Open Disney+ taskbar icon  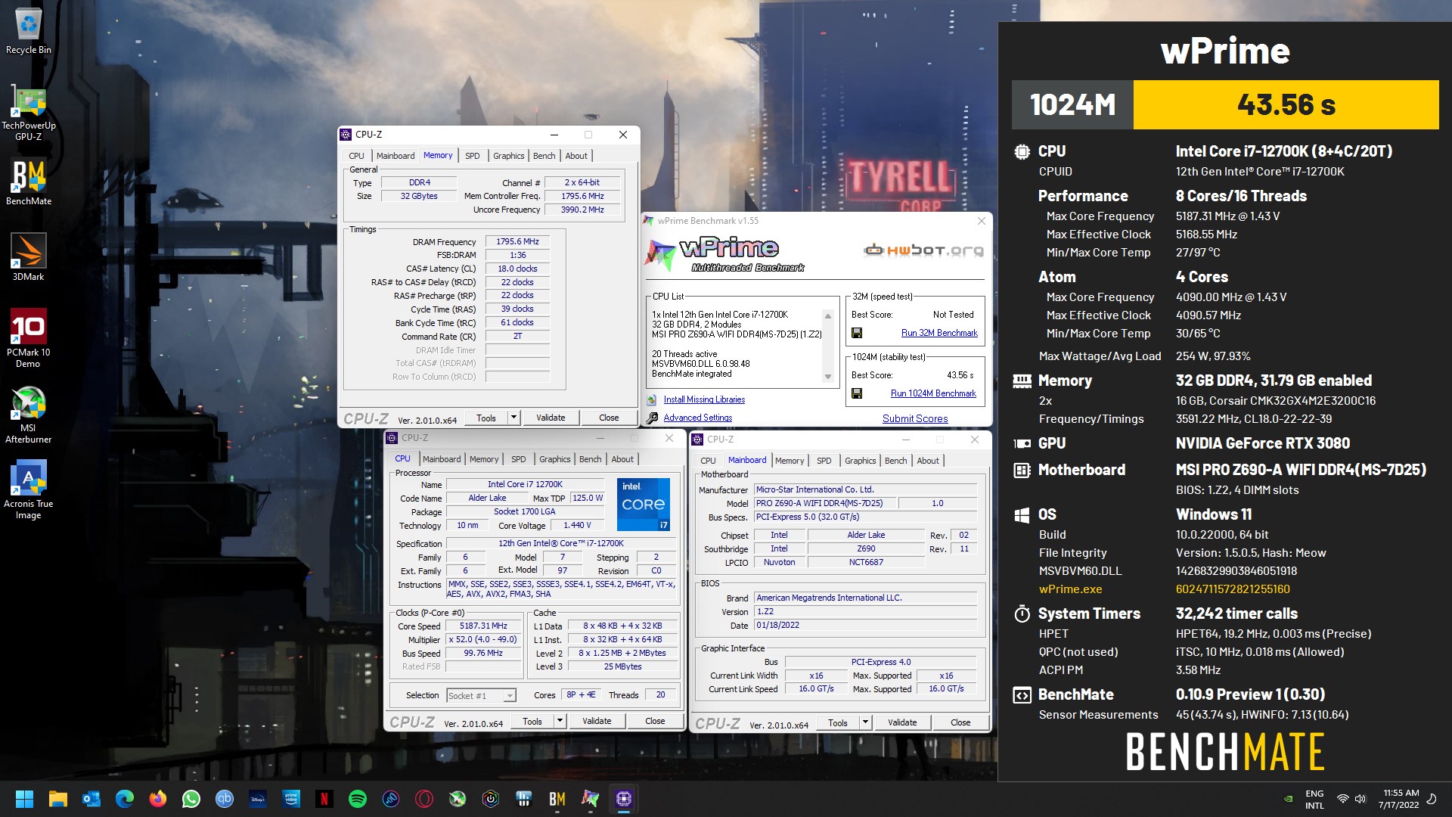tap(258, 799)
